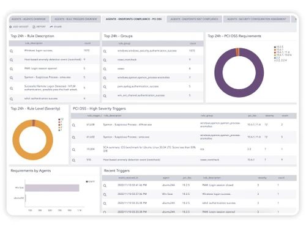This screenshot has width=306, height=229.
Task: Click count value 1870 for Windows logon success
Action: pos(86,50)
